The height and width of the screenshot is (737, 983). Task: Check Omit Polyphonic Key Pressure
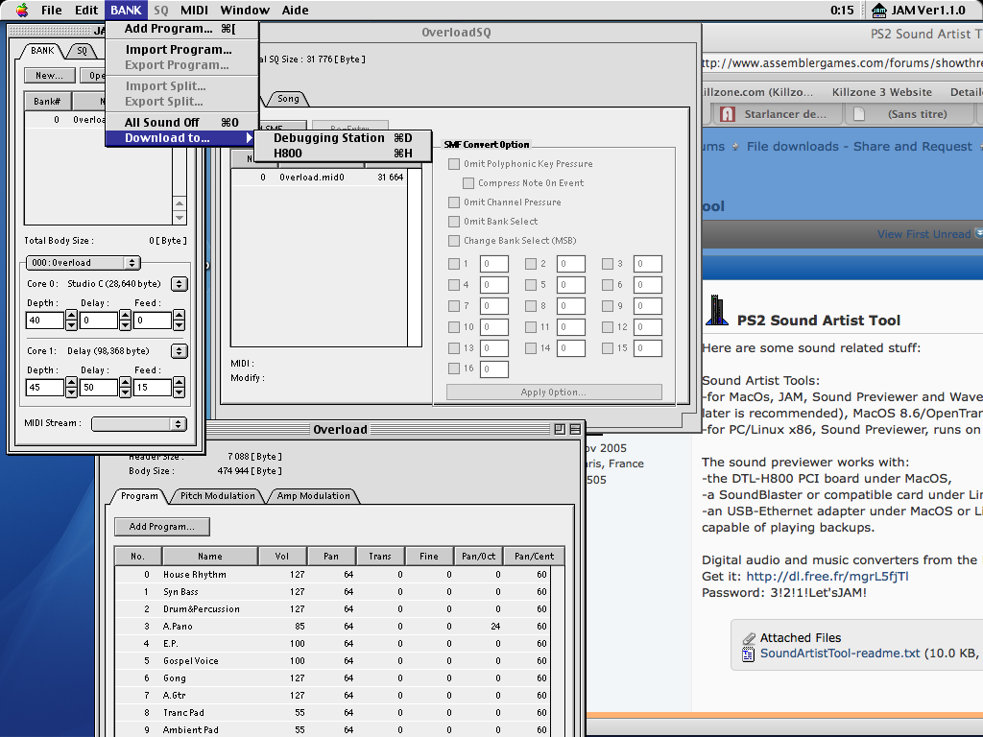pyautogui.click(x=454, y=164)
